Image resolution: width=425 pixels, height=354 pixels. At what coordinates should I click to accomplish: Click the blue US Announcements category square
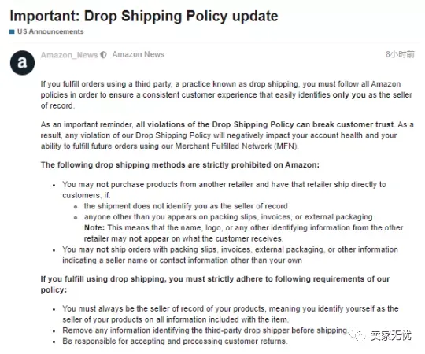pos(12,31)
